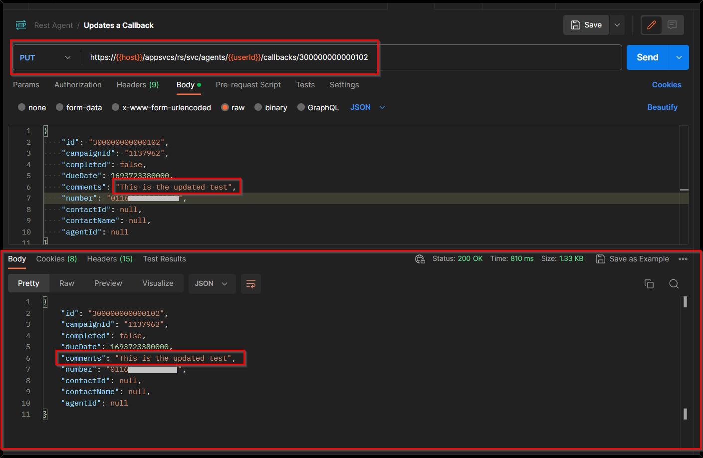This screenshot has height=458, width=703.
Task: Click the Rest Agent breadcrumb
Action: tap(53, 25)
